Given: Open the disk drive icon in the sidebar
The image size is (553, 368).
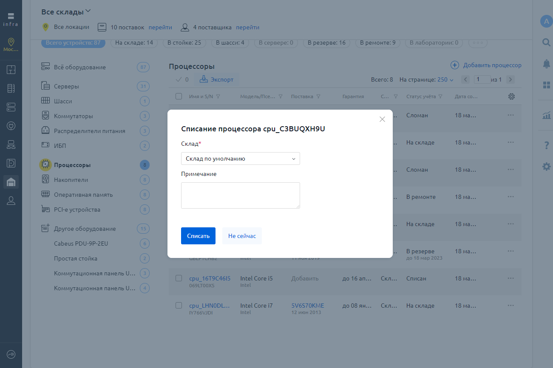Looking at the screenshot, I should pyautogui.click(x=11, y=163).
